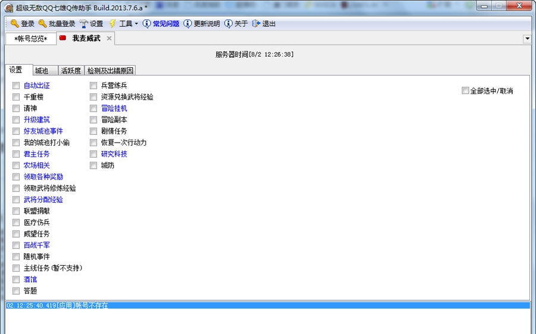Click the 登录 key icon
The image size is (536, 334).
click(x=14, y=24)
